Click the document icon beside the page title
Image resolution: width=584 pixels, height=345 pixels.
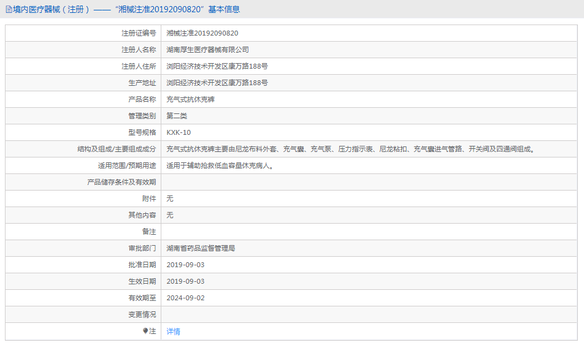(x=8, y=9)
